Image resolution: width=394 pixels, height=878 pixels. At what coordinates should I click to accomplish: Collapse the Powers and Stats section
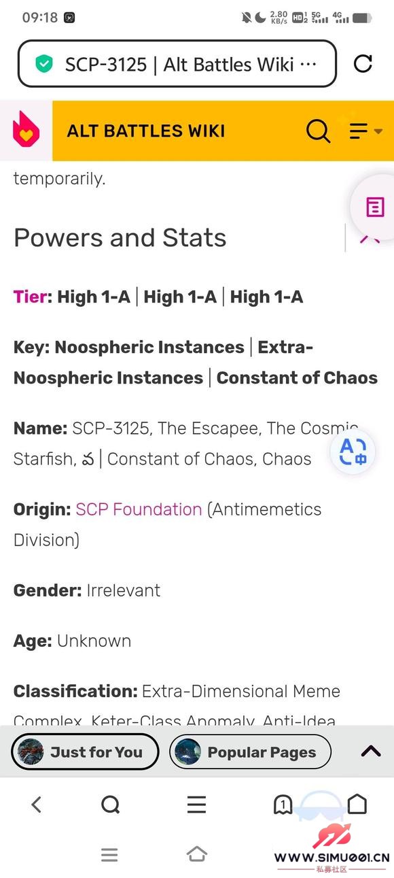point(368,237)
